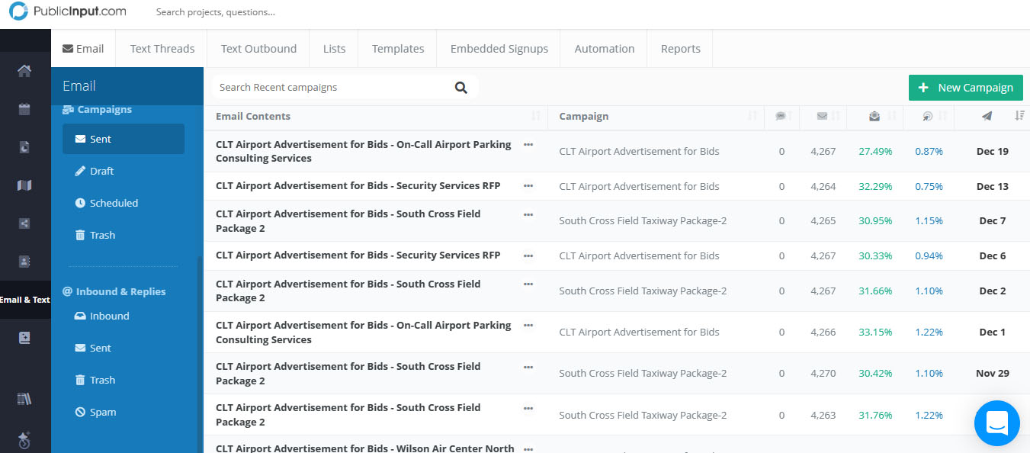
Task: Open the Automation tab
Action: tap(604, 49)
